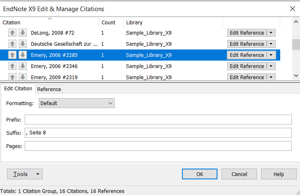Move DeLong, 2008 #72 citation up
The height and width of the screenshot is (195, 300).
12,33
